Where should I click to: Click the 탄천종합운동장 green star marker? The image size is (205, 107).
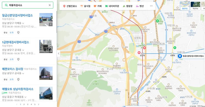click(158, 21)
